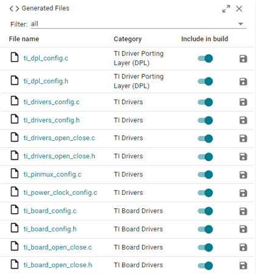Click document icon beside ti_dpl_config.h
The image size is (256, 274).
[15, 80]
